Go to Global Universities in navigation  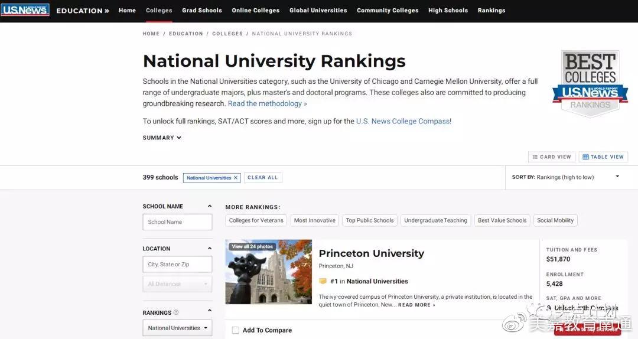pyautogui.click(x=318, y=11)
